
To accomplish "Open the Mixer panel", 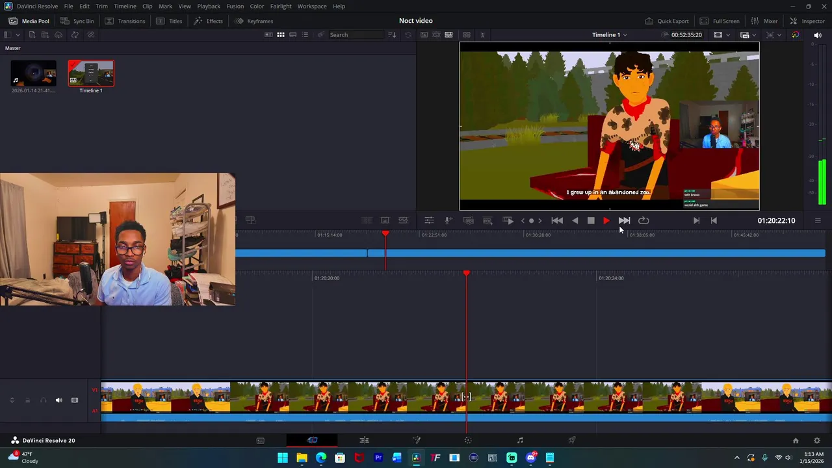I will pos(764,21).
